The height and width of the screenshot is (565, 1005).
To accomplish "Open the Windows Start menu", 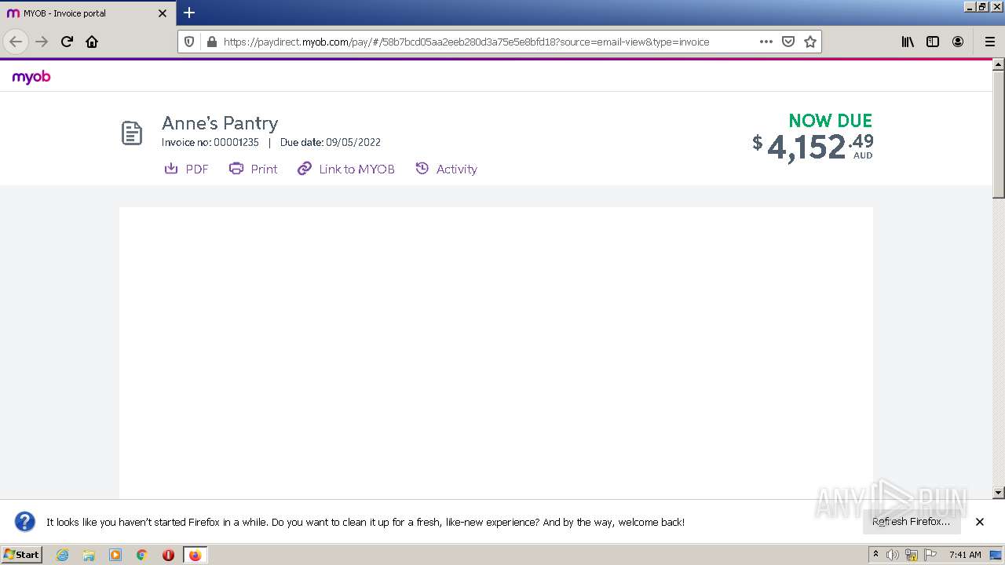I will pyautogui.click(x=21, y=554).
